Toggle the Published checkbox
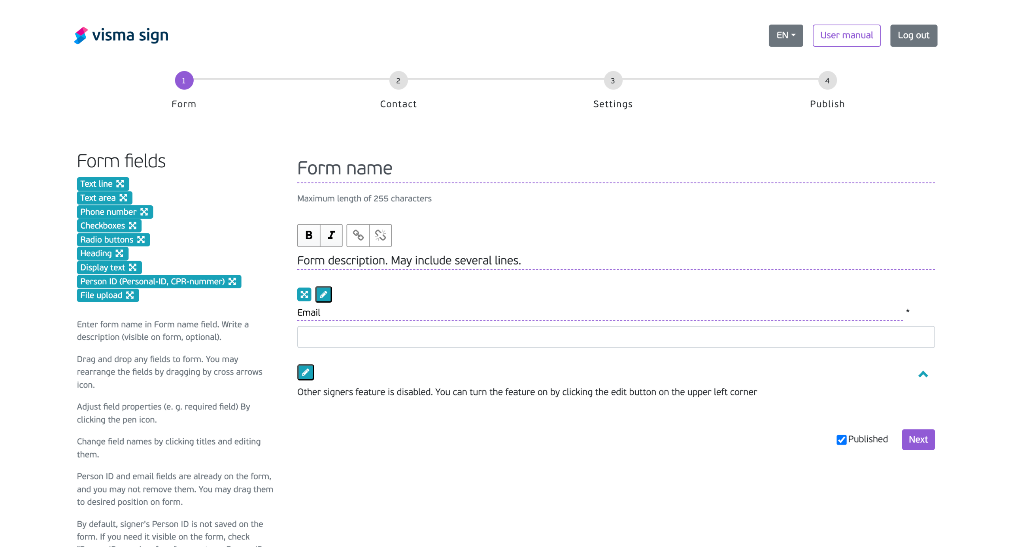 841,439
